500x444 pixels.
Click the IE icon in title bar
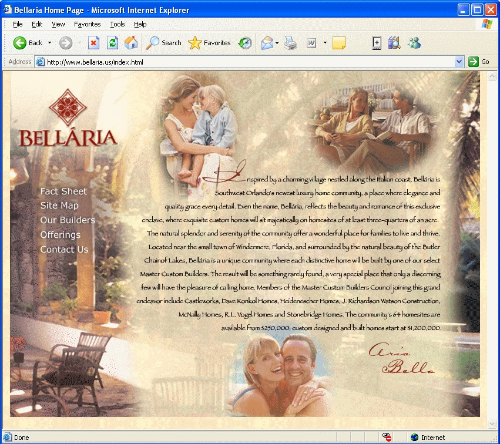[7, 10]
